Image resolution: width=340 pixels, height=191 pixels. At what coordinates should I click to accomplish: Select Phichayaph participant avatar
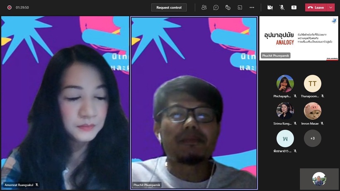point(285,83)
